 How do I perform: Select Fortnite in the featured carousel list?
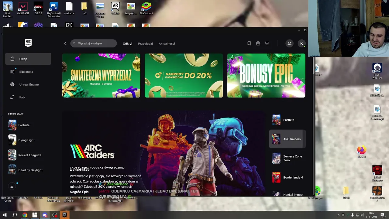287,120
